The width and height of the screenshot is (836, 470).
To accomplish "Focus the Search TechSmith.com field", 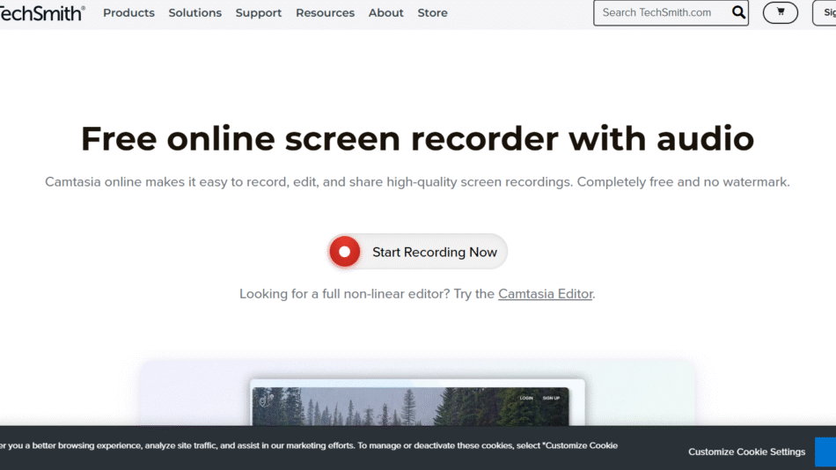I will (x=660, y=13).
